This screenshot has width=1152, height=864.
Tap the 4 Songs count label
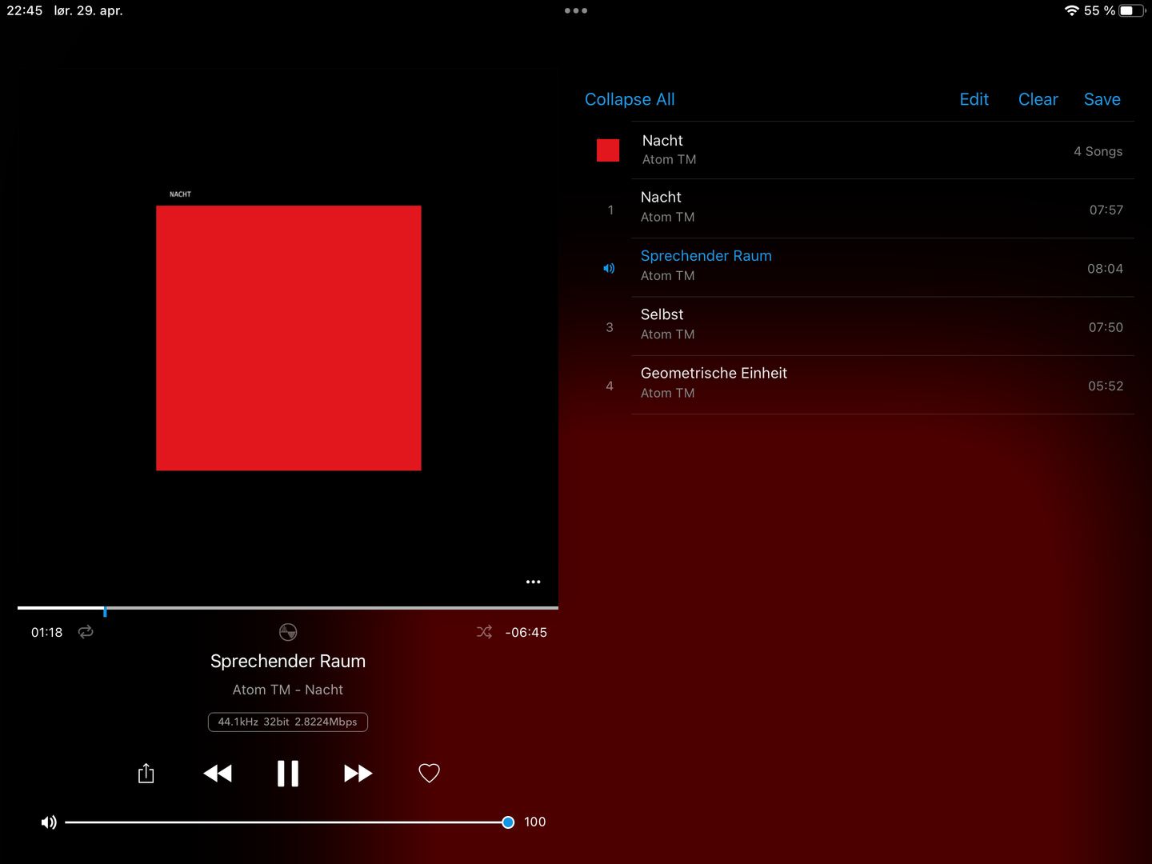pyautogui.click(x=1098, y=151)
